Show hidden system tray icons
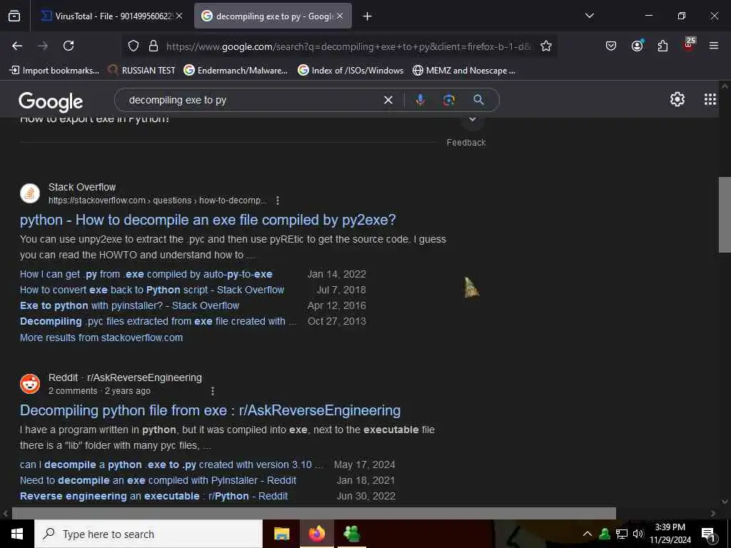Screen dimensions: 731x548 (588, 534)
